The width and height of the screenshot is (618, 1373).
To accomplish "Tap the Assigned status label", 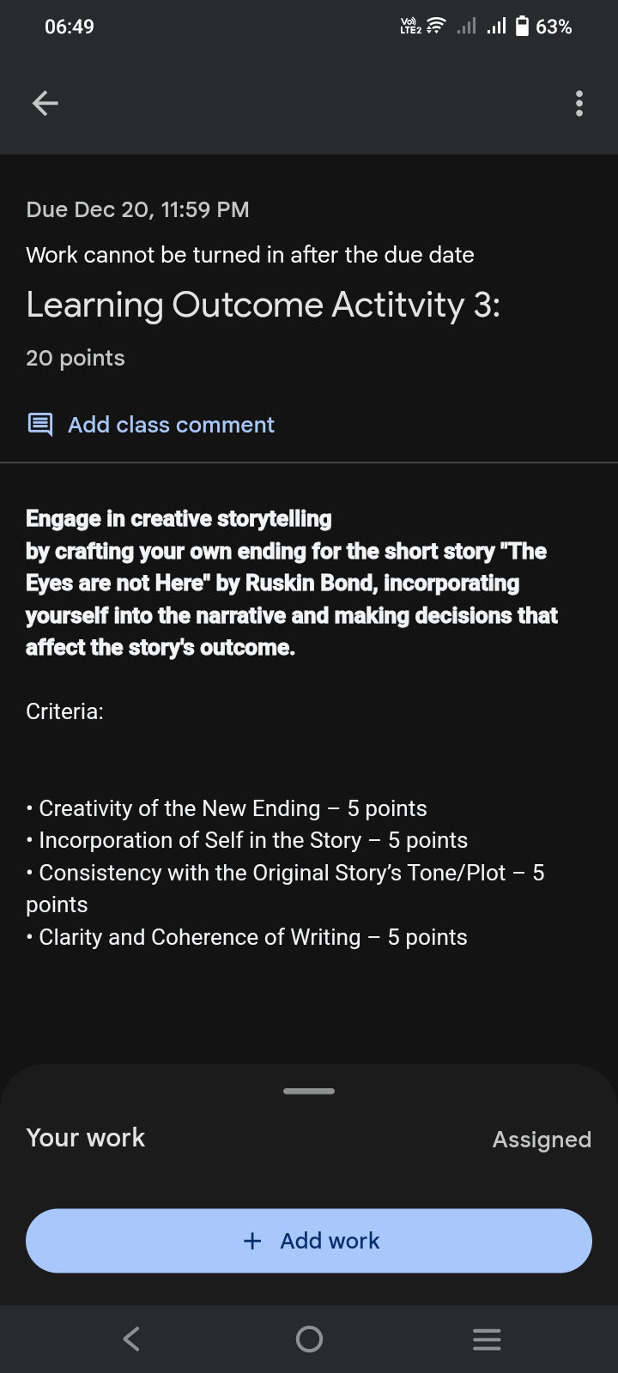I will [542, 1139].
